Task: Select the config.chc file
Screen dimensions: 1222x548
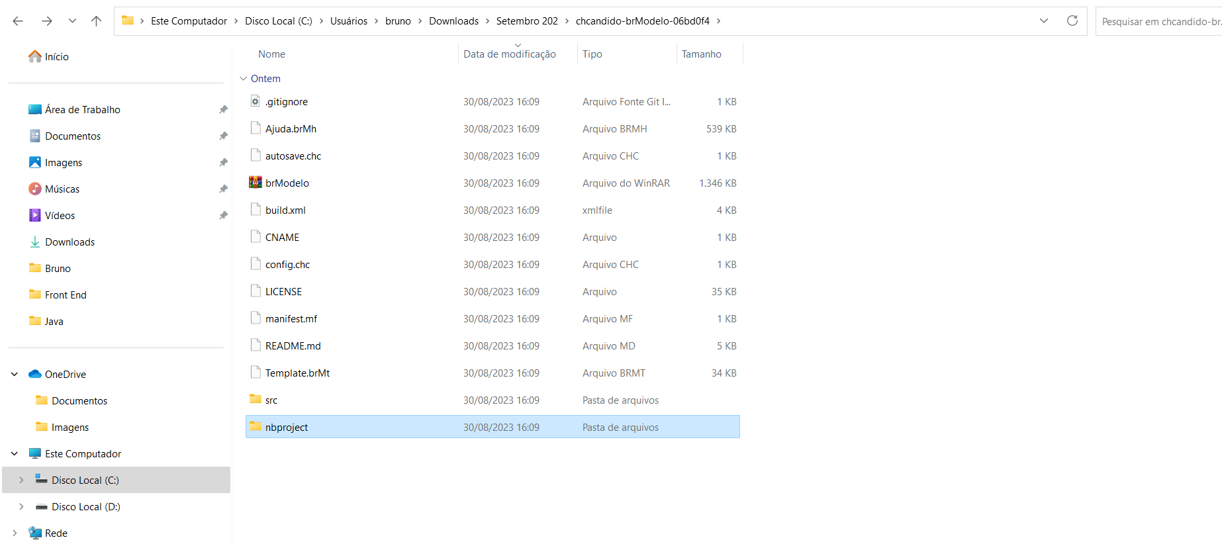Action: [493, 264]
